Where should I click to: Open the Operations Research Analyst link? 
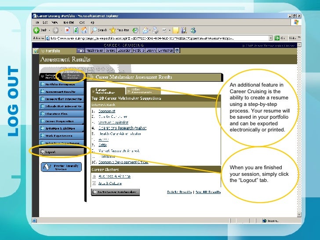122,128
